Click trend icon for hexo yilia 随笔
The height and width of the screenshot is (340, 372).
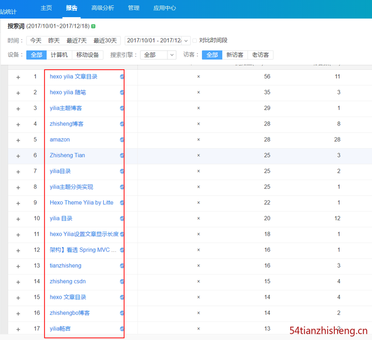[122, 92]
